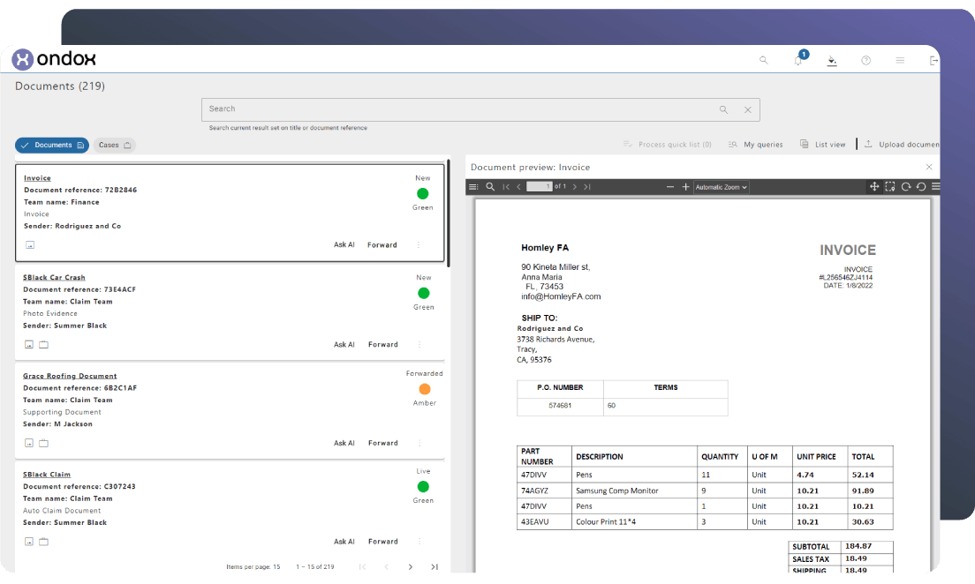Click amber status dot on Grace Roofing card
The image size is (975, 584).
(425, 389)
